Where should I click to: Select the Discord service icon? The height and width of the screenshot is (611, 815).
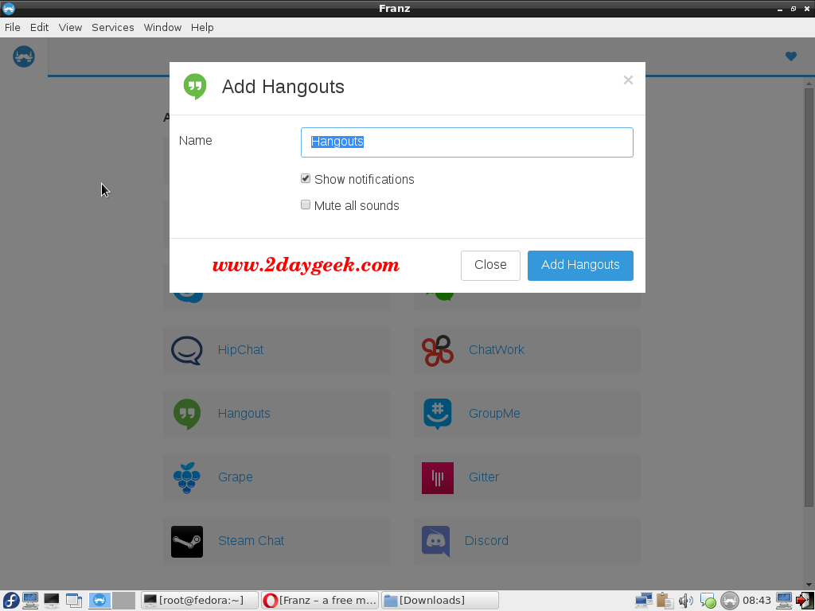(x=435, y=541)
